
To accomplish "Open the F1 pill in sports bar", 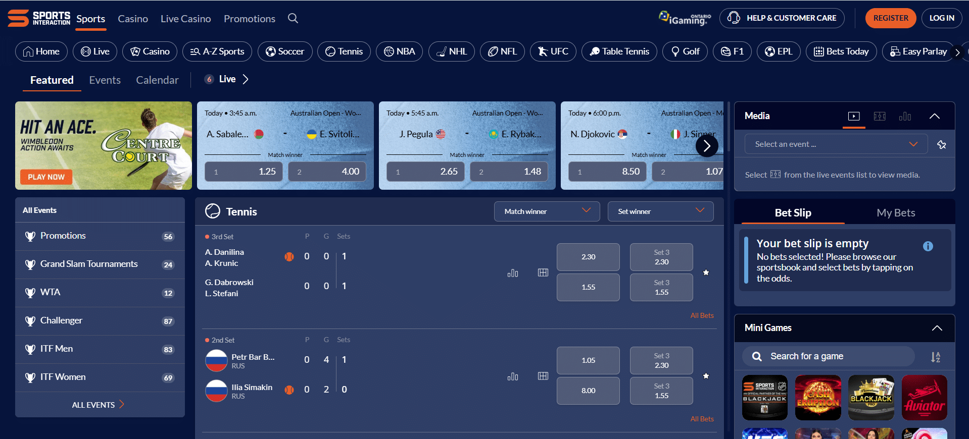I will (x=732, y=51).
